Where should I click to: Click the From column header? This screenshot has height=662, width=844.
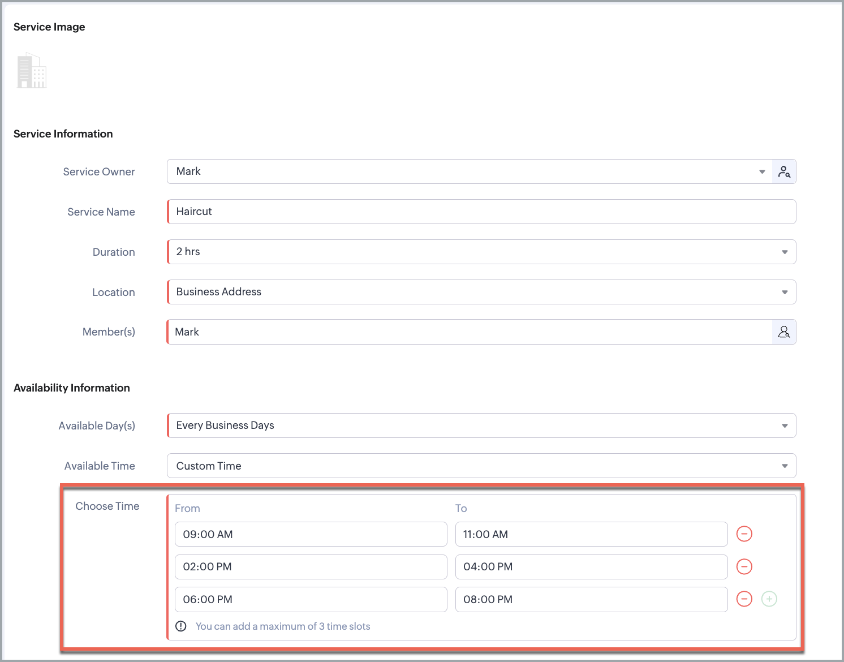point(187,508)
